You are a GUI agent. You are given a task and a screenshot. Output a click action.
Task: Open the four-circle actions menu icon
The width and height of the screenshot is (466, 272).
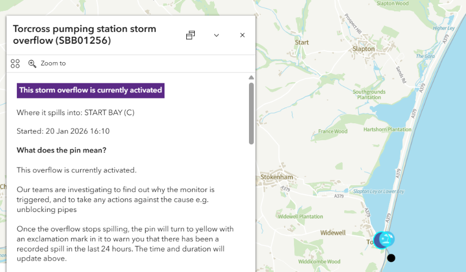click(15, 63)
